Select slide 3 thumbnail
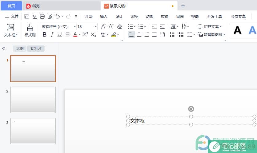This screenshot has height=153, width=257. coord(33,131)
